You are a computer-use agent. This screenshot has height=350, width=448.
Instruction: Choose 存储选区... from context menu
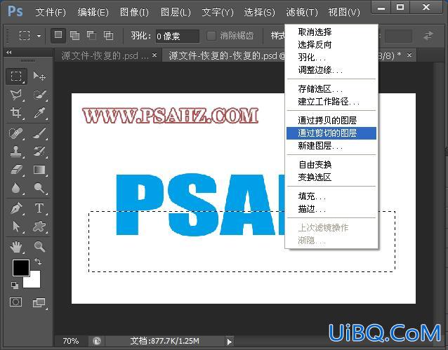331,89
